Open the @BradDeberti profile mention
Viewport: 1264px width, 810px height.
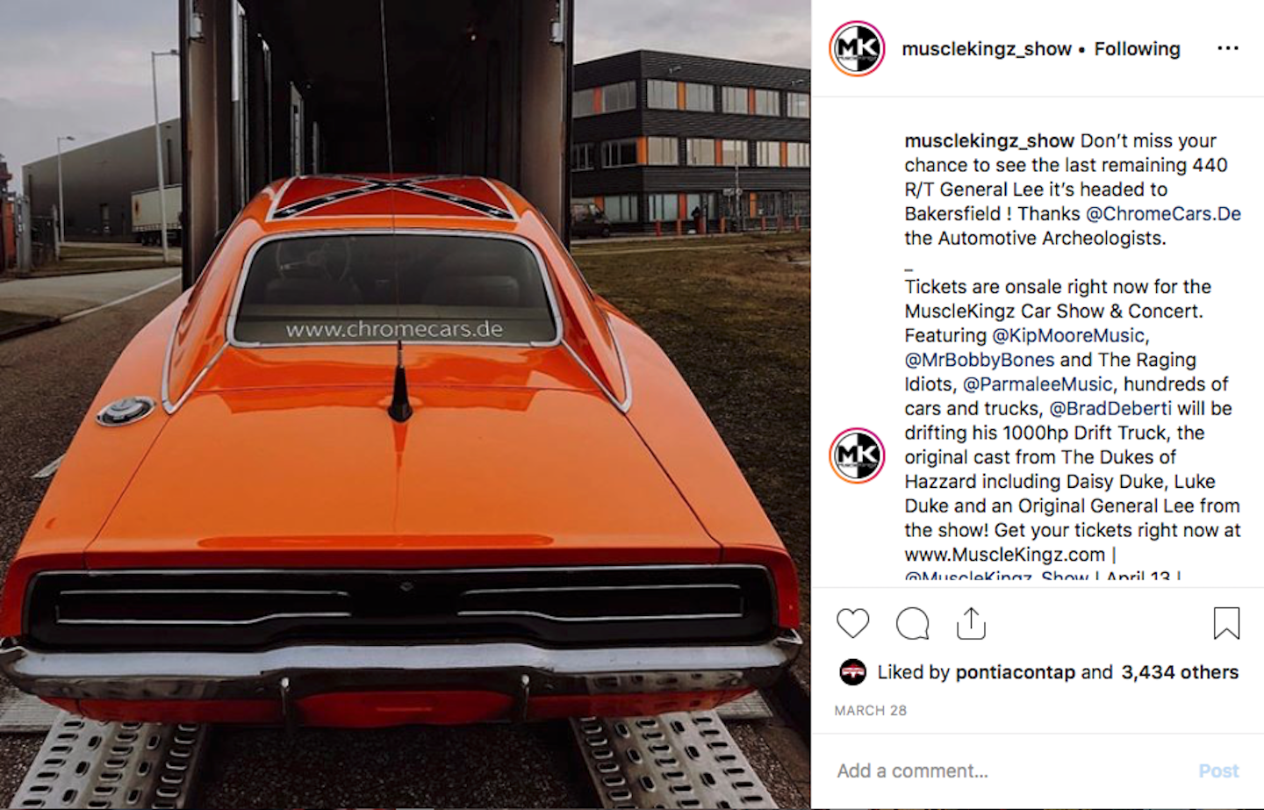pyautogui.click(x=1110, y=409)
